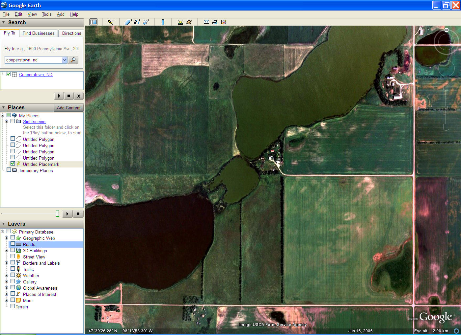Click the Add Content button
This screenshot has height=335, width=461.
tap(68, 108)
